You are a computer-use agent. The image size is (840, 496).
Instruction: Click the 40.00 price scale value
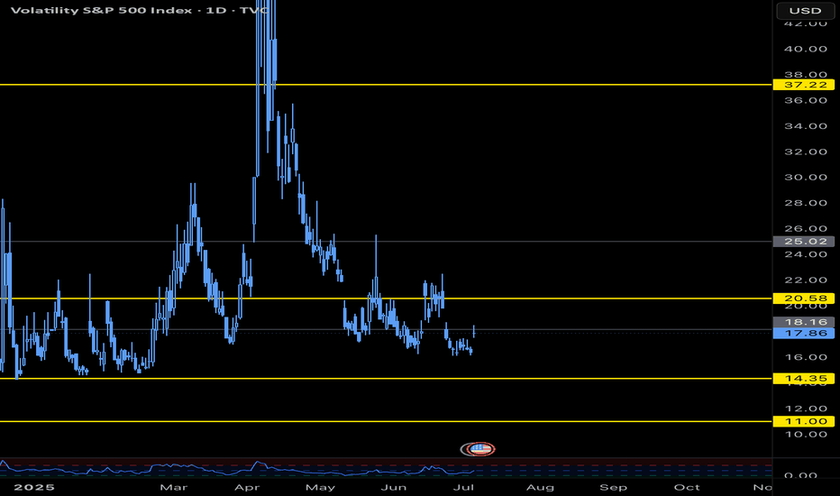[x=806, y=49]
